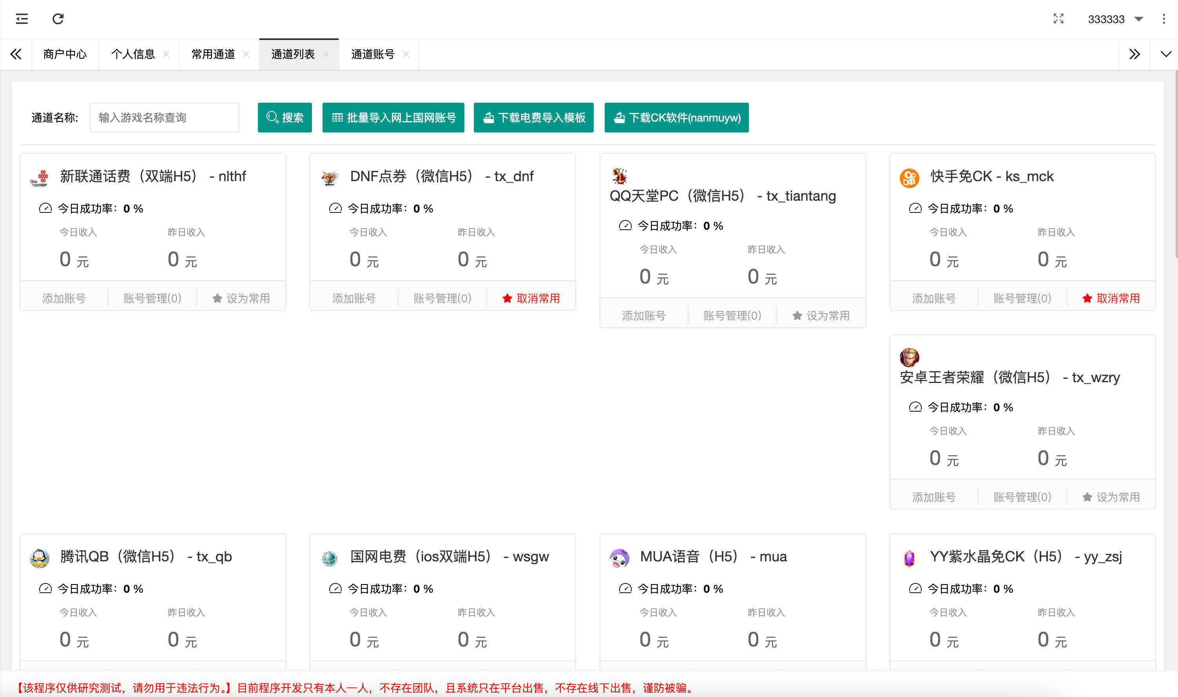This screenshot has width=1178, height=697.
Task: Toggle 取消常用 on DNF点券 card
Action: [x=531, y=298]
